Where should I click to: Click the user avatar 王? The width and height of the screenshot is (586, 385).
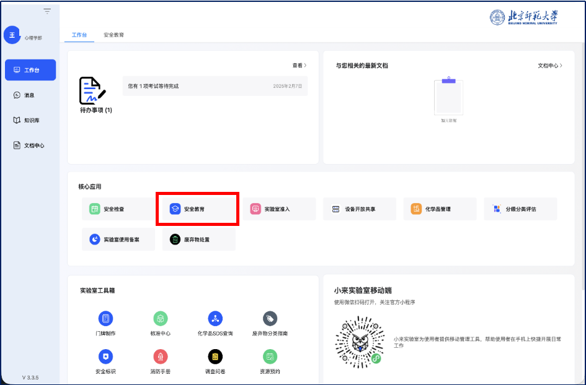pyautogui.click(x=12, y=35)
